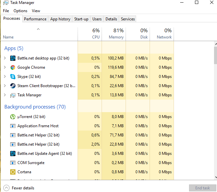The image size is (217, 192).
Task: Click the End task button
Action: click(203, 188)
